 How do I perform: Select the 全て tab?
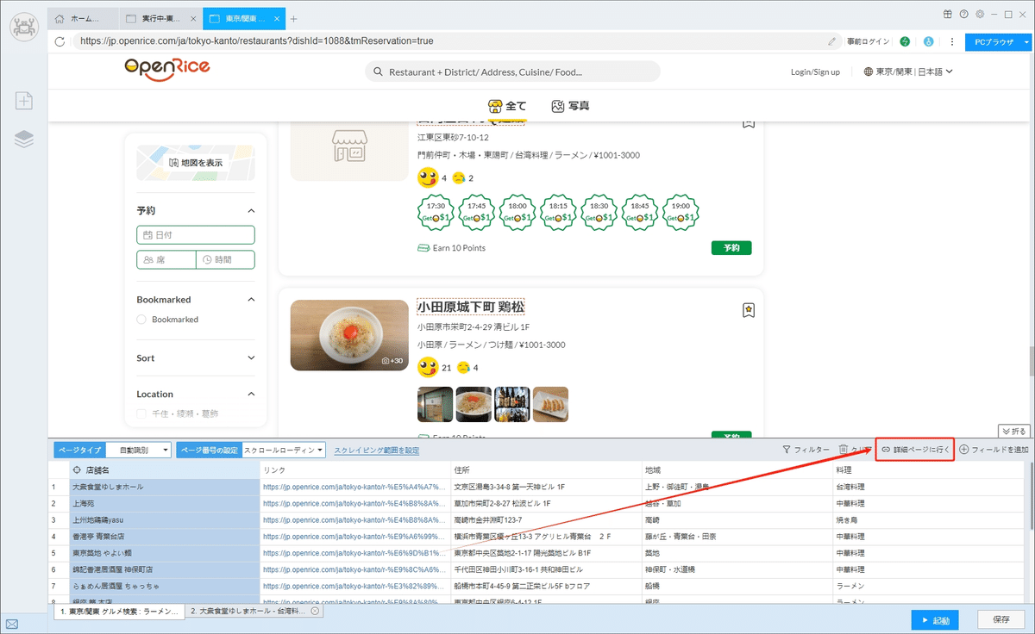click(x=507, y=106)
